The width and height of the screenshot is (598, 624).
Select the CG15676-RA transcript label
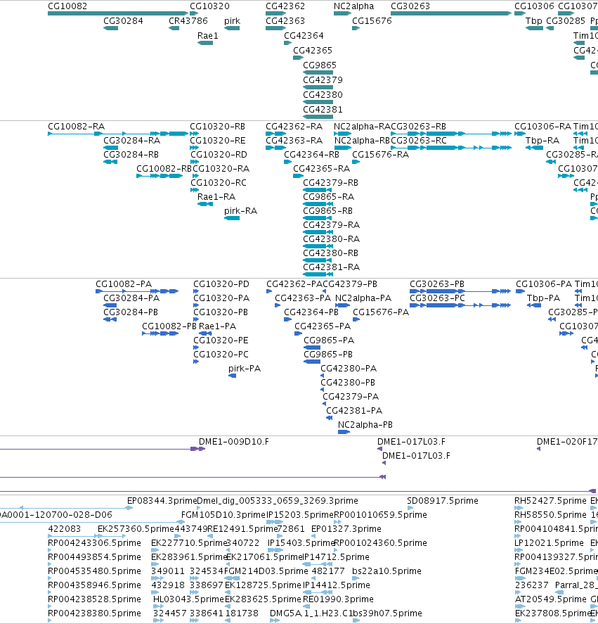(x=380, y=155)
